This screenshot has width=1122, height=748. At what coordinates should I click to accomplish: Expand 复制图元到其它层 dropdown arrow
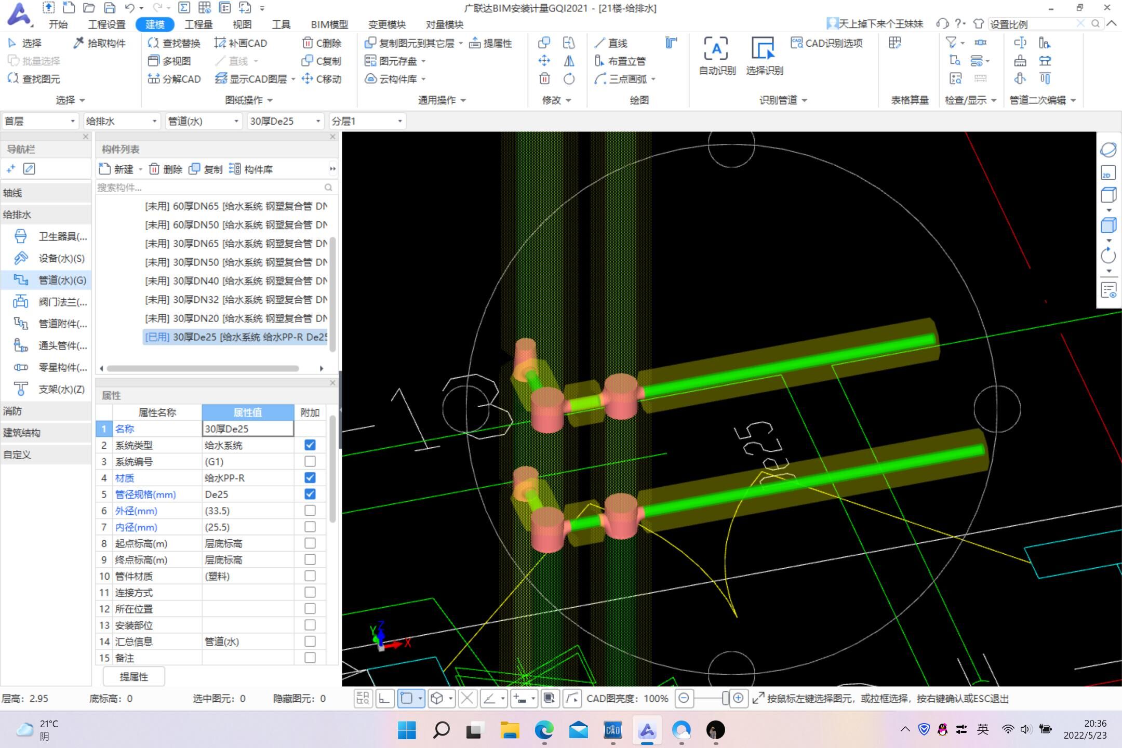pos(461,44)
